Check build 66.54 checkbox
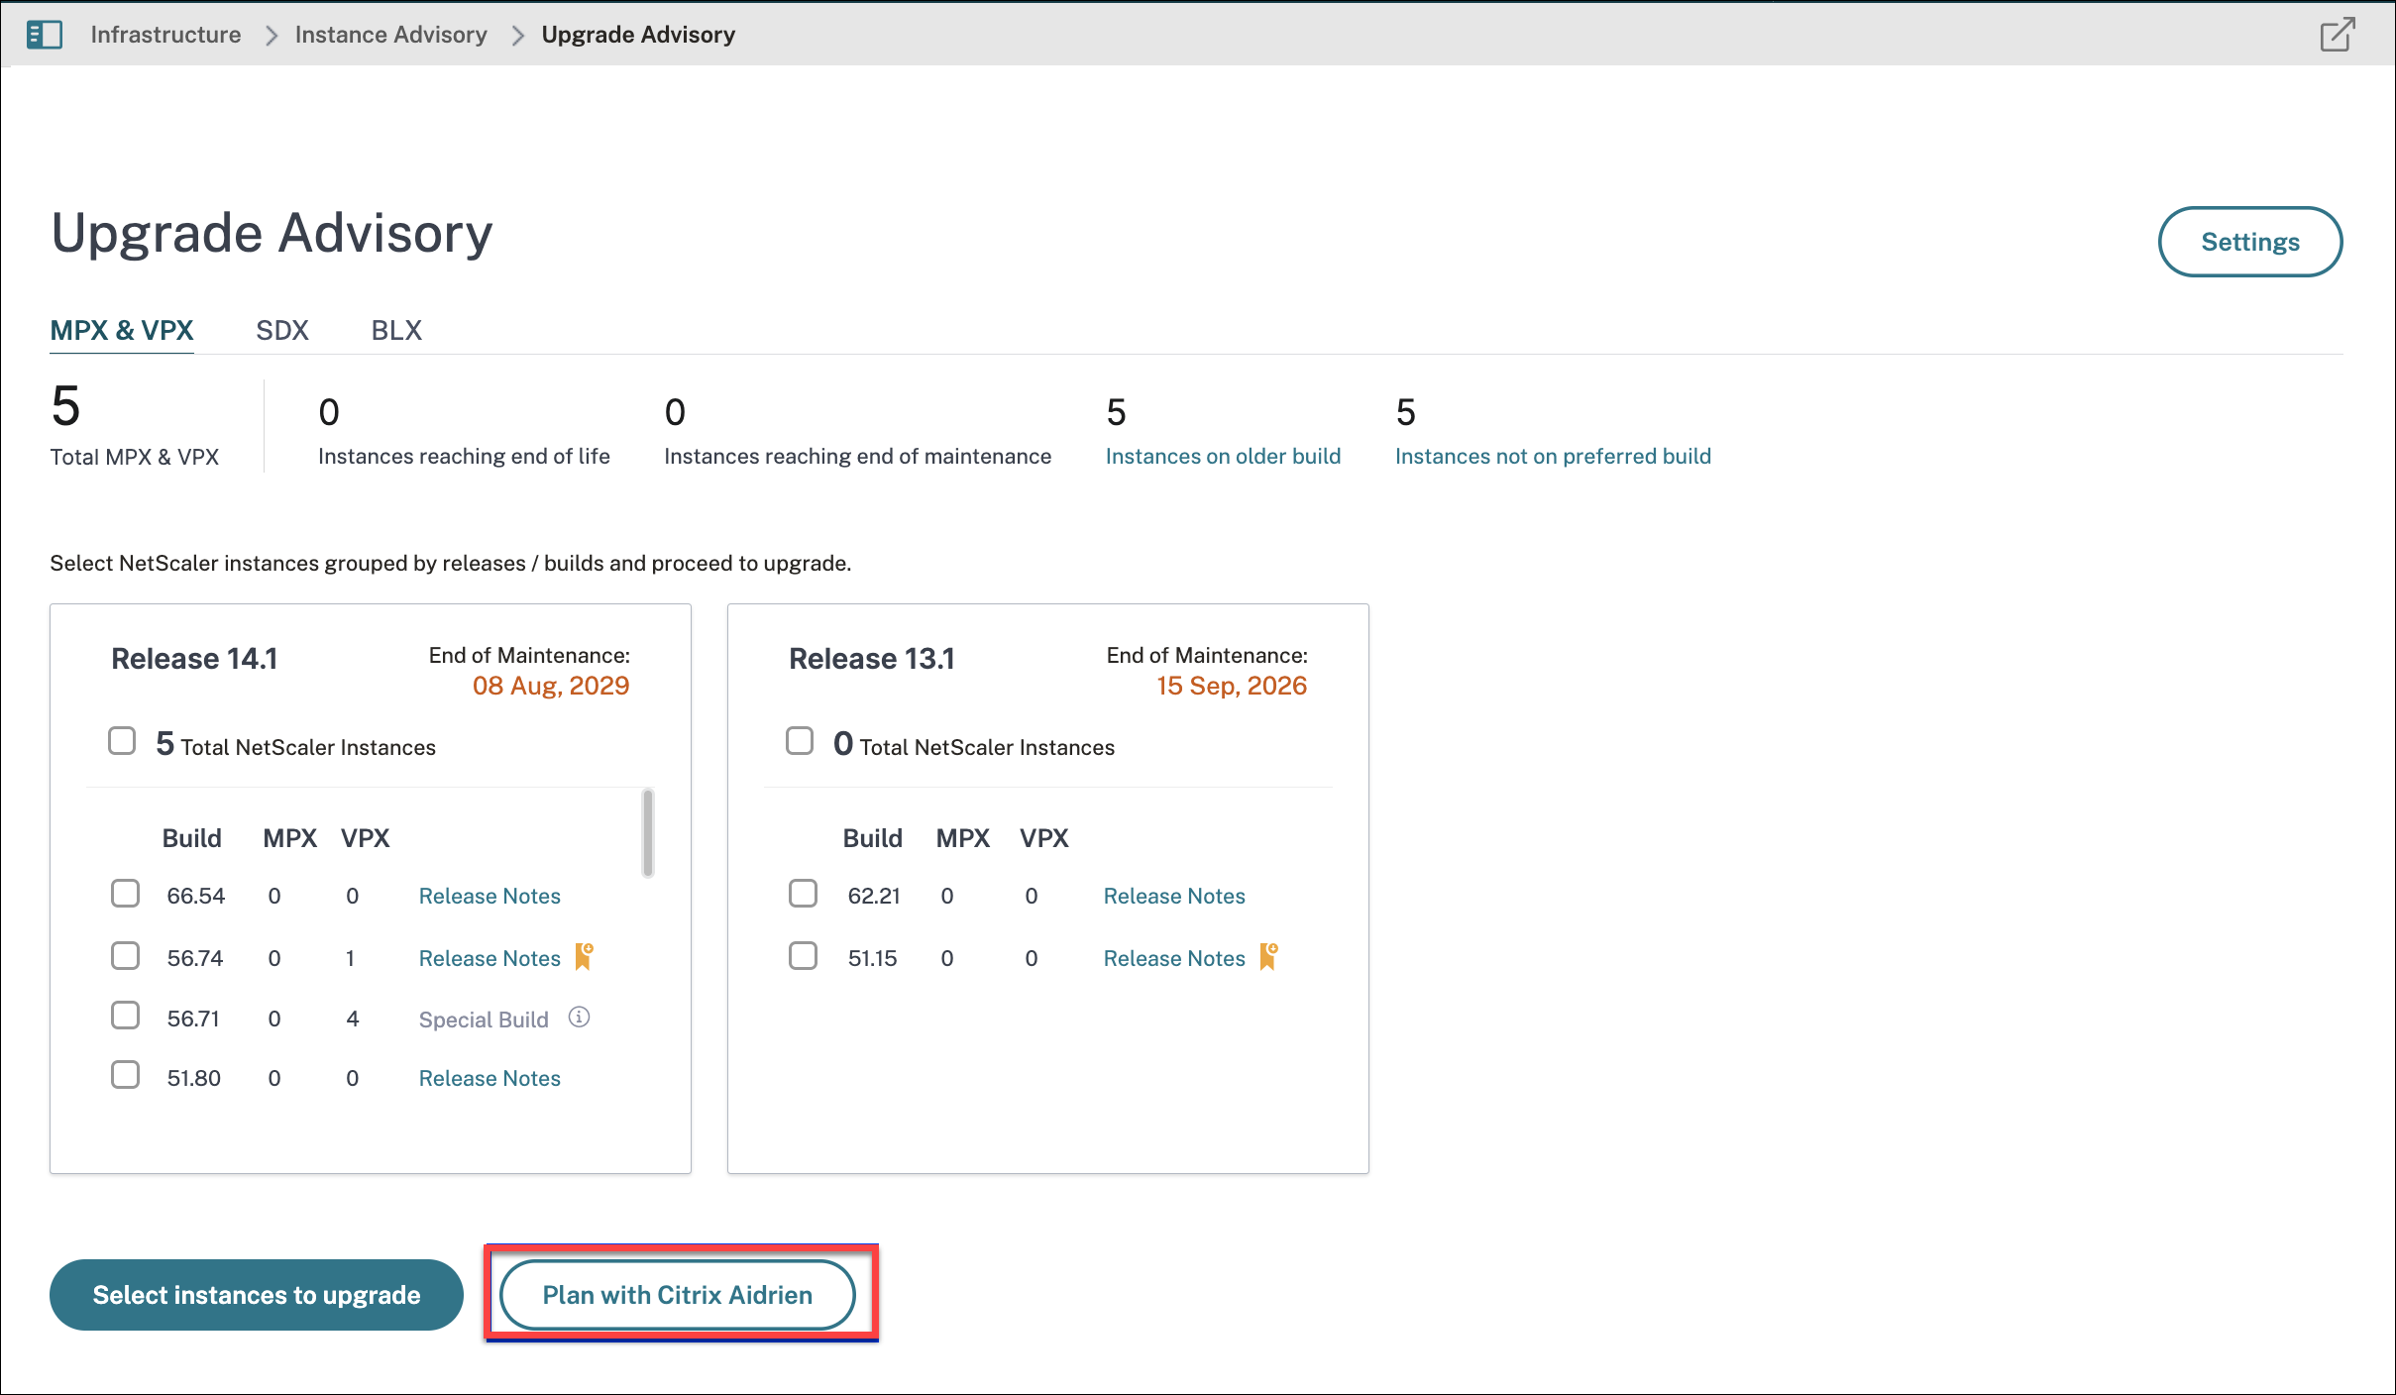 coord(126,894)
